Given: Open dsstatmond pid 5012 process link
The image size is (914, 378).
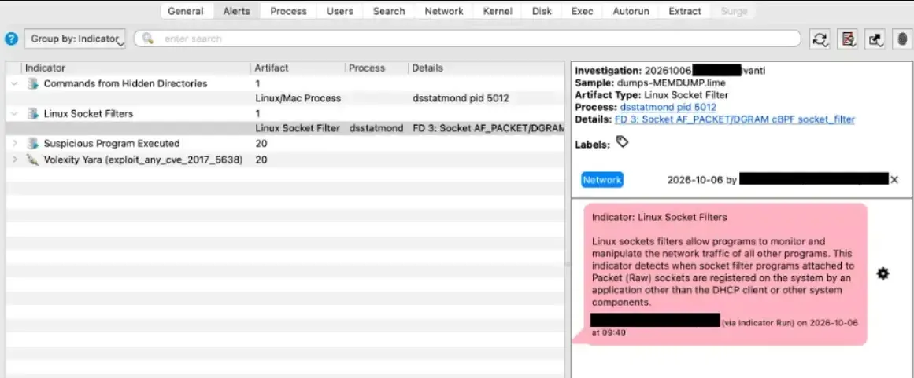Looking at the screenshot, I should tap(668, 108).
